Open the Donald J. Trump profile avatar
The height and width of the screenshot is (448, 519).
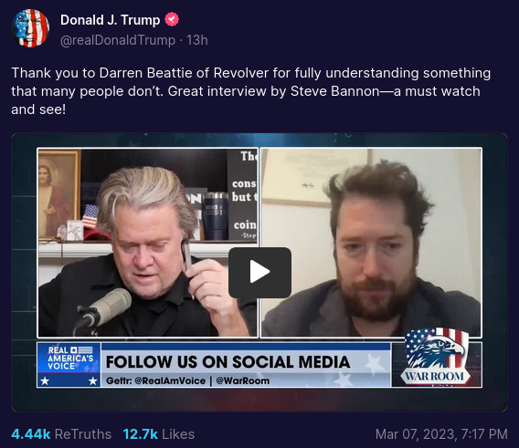(30, 28)
